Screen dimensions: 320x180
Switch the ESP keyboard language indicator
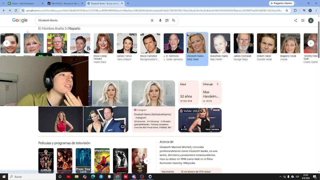pyautogui.click(x=297, y=177)
